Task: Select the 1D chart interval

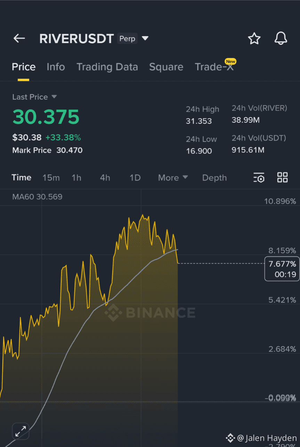Action: click(135, 178)
